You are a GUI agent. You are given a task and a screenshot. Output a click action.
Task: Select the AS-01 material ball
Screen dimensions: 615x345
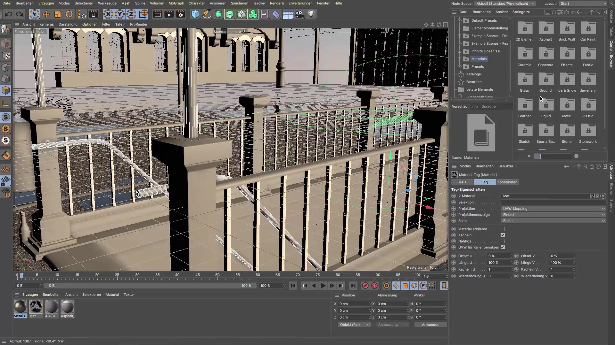click(51, 307)
